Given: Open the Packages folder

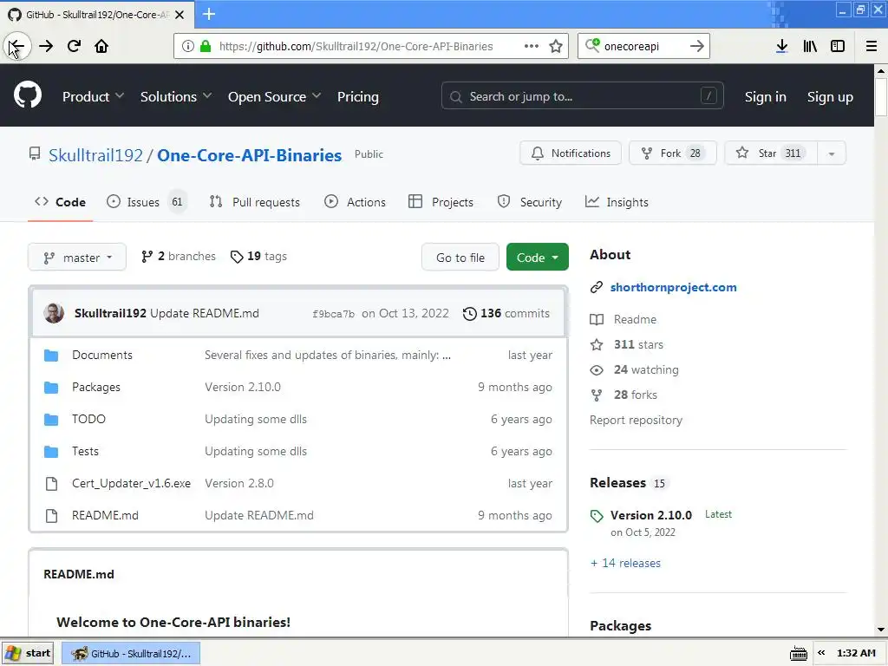Looking at the screenshot, I should (95, 388).
